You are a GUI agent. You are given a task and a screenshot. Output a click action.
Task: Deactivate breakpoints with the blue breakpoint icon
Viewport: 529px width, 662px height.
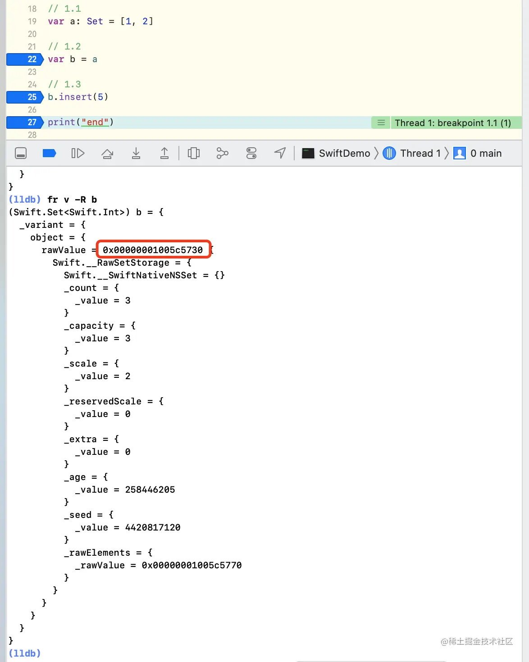pyautogui.click(x=49, y=154)
